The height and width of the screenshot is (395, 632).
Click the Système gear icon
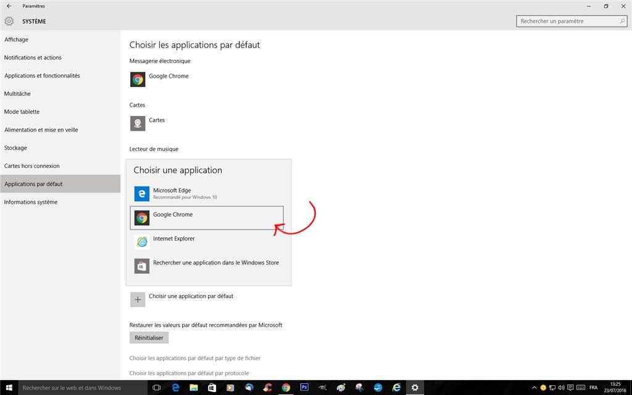[9, 22]
